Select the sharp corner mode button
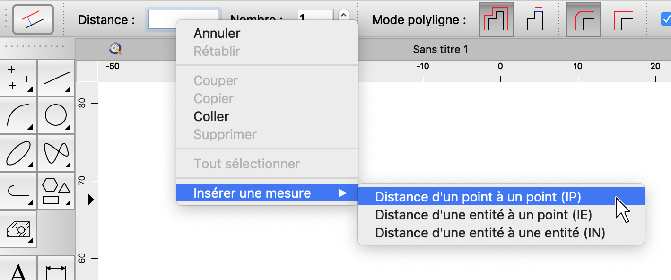The image size is (671, 280). [x=623, y=19]
